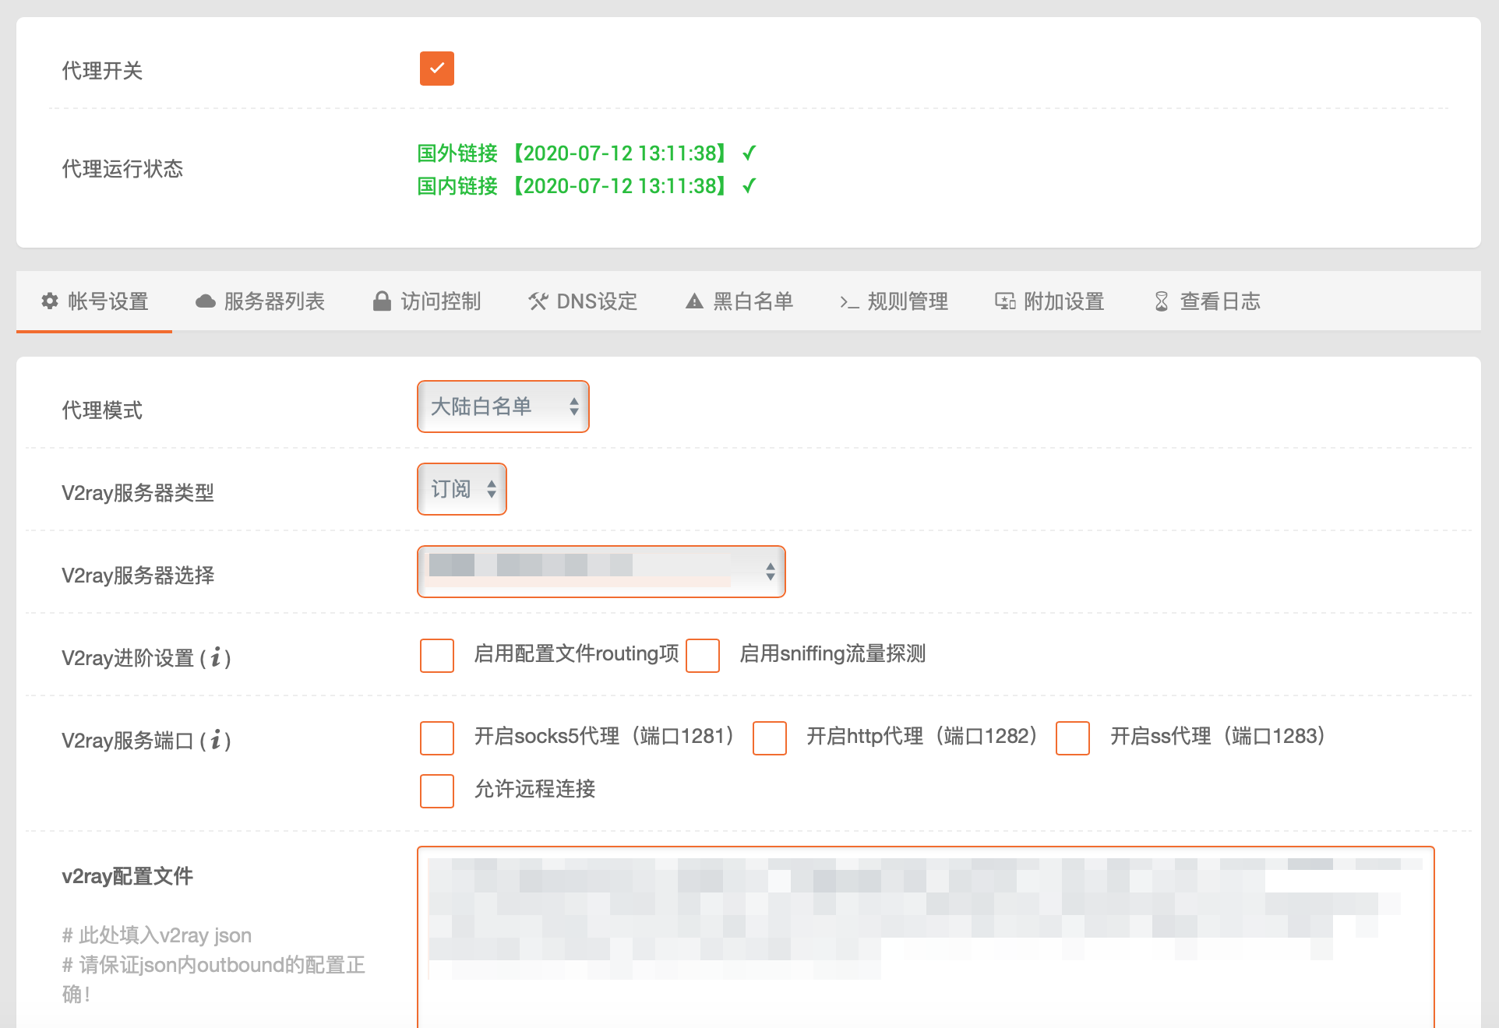
Task: Toggle 启用sniffing流量探测 checkbox
Action: (705, 653)
